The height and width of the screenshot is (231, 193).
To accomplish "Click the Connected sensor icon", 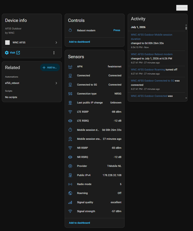I will pos(70,76).
